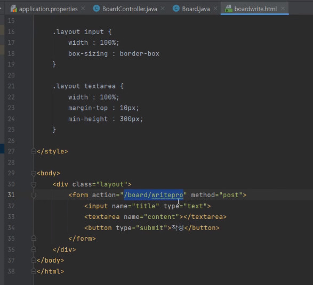Click the input name="title" line
The height and width of the screenshot is (285, 313).
pyautogui.click(x=147, y=206)
